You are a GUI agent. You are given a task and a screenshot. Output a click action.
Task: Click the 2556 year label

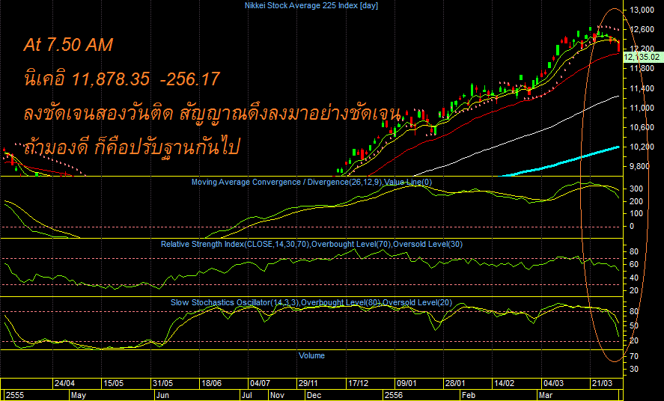[394, 396]
